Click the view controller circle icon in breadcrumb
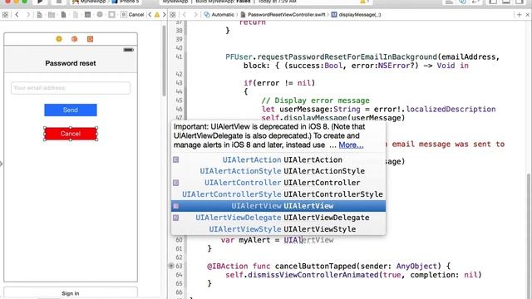Image resolution: width=532 pixels, height=299 pixels. coord(100,15)
